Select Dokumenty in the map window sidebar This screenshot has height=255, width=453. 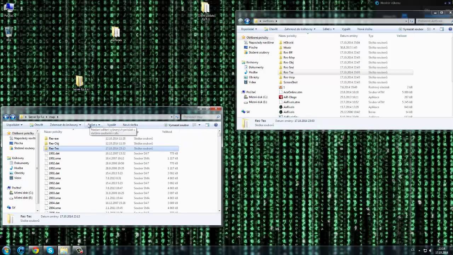(x=19, y=163)
